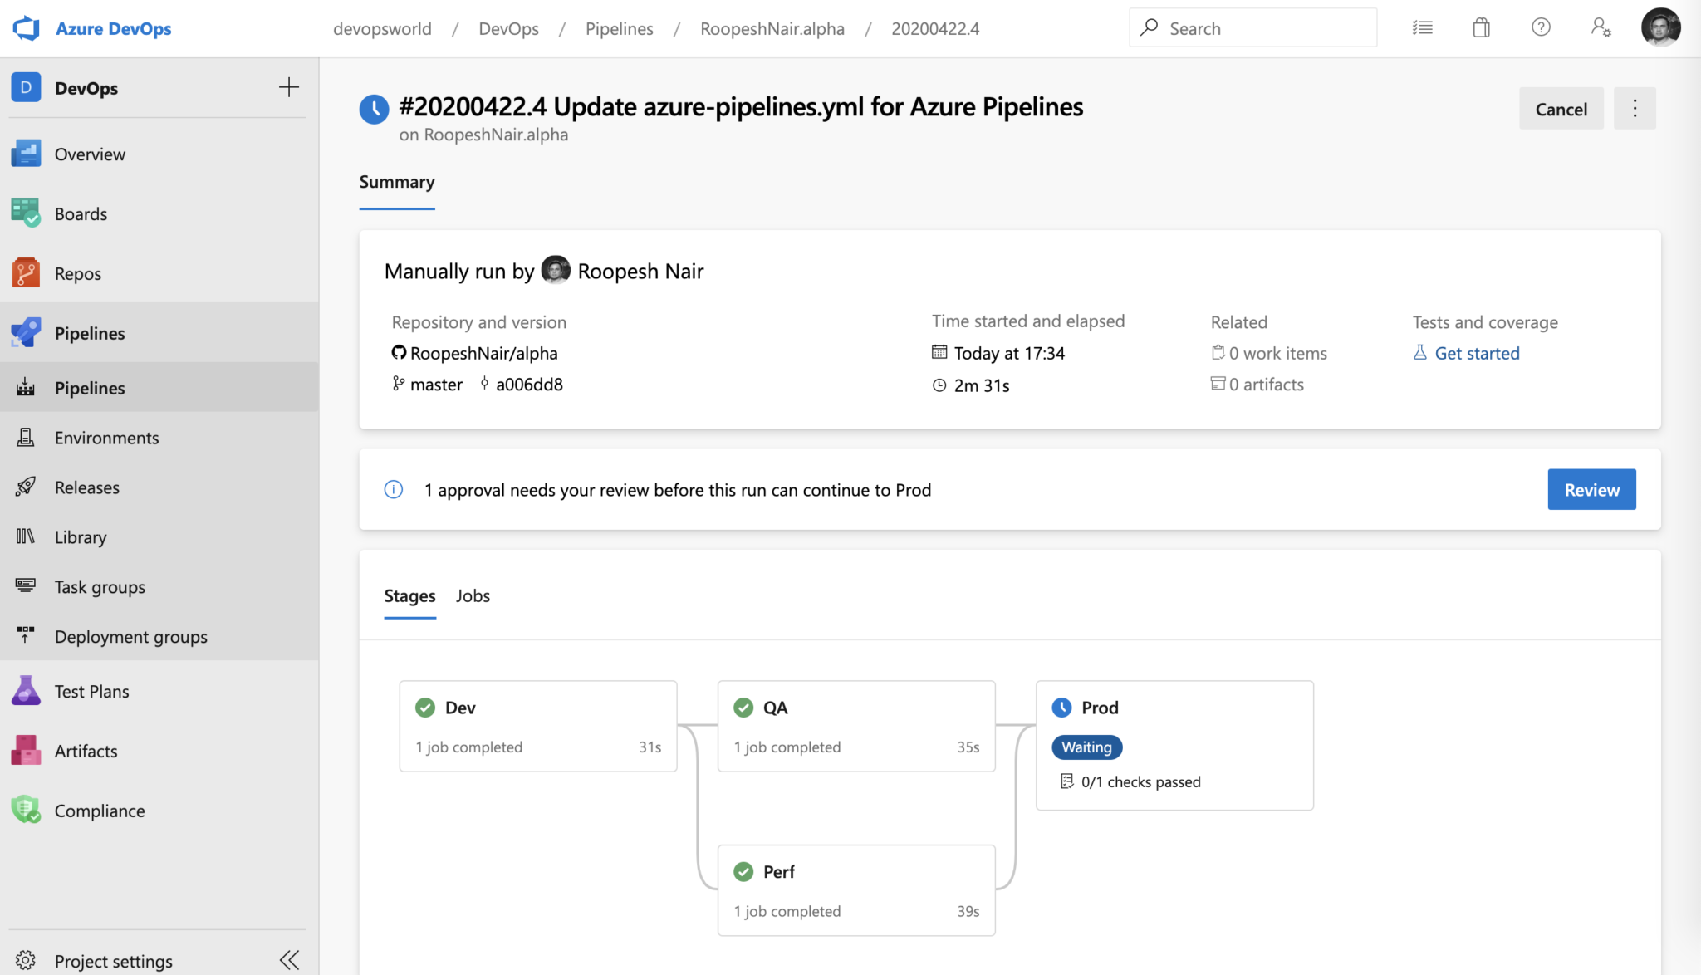Collapse the sidebar with double chevron

click(x=289, y=961)
